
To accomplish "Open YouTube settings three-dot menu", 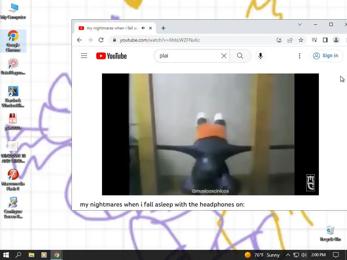I will click(x=300, y=56).
